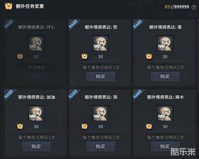Click the disabled purchase button under 开心
Screen dimensions: 199x159
pos(36,77)
